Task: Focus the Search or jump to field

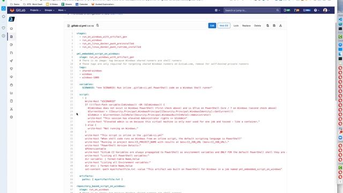Action: coord(252,10)
